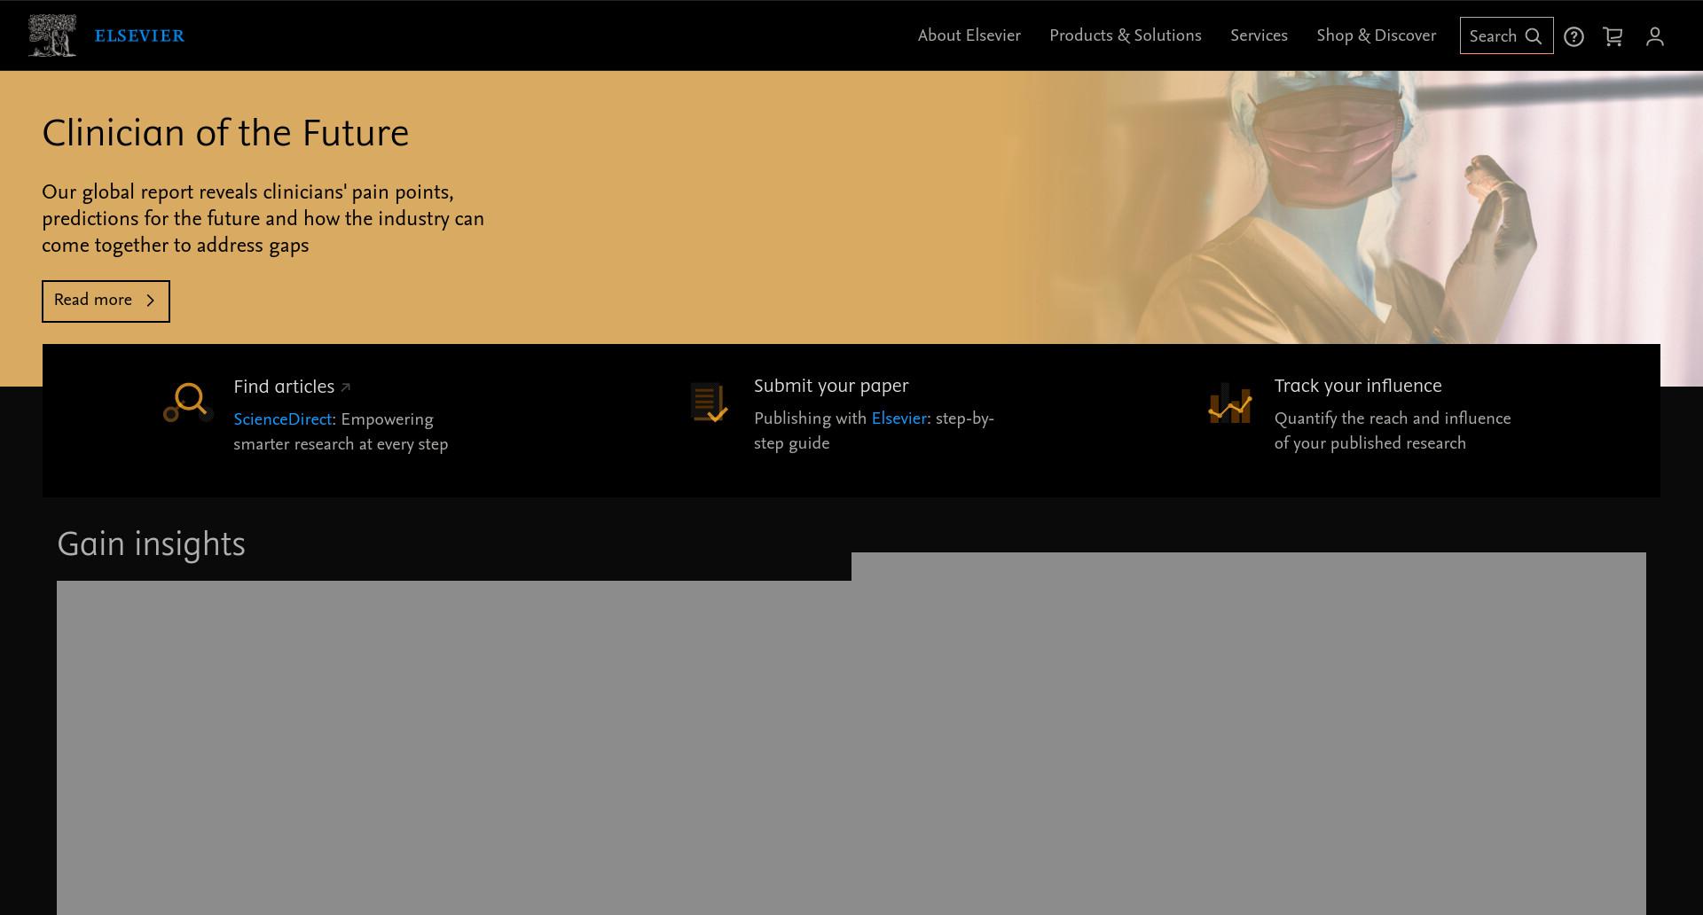Viewport: 1703px width, 915px height.
Task: Click the Gain insights heading
Action: [x=151, y=544]
